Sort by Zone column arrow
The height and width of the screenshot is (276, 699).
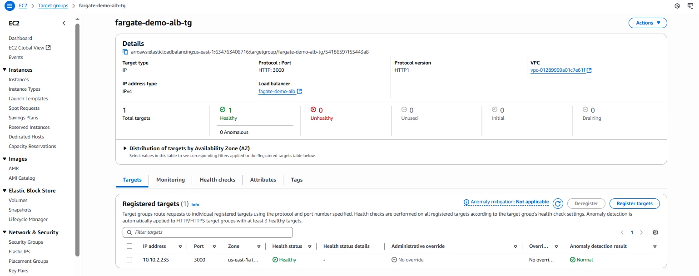(258, 246)
